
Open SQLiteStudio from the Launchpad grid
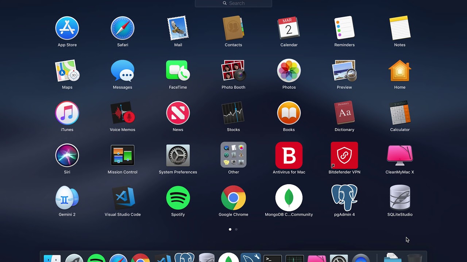pyautogui.click(x=400, y=198)
